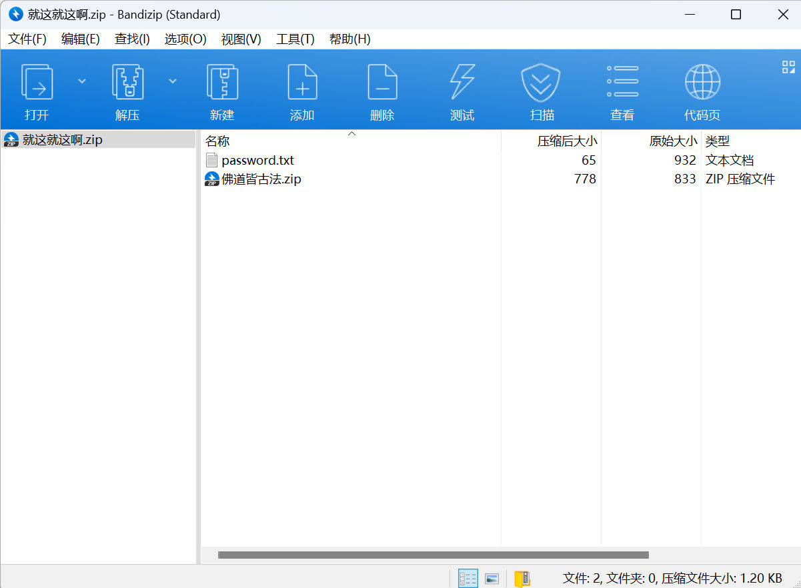The width and height of the screenshot is (801, 588).
Task: Open the 文件(F) menu
Action: coord(27,39)
